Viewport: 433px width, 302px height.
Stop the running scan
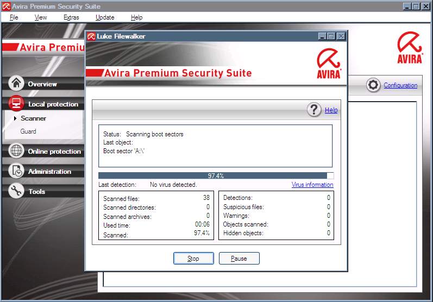[x=193, y=259]
